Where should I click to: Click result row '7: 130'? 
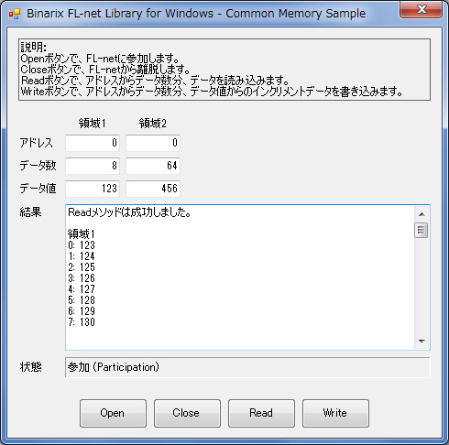(x=82, y=322)
